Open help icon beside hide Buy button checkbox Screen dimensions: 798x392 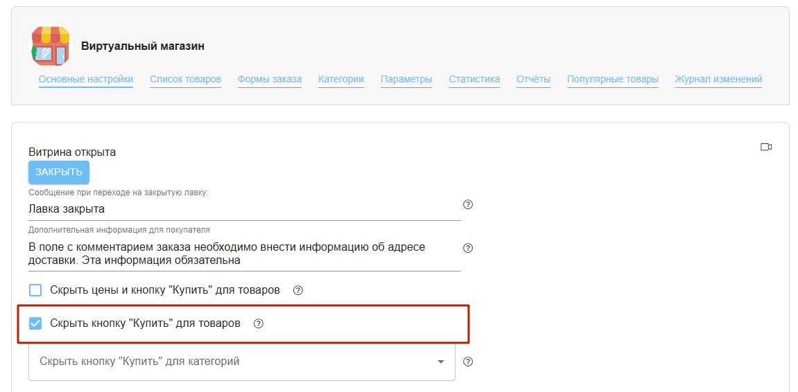(x=259, y=323)
